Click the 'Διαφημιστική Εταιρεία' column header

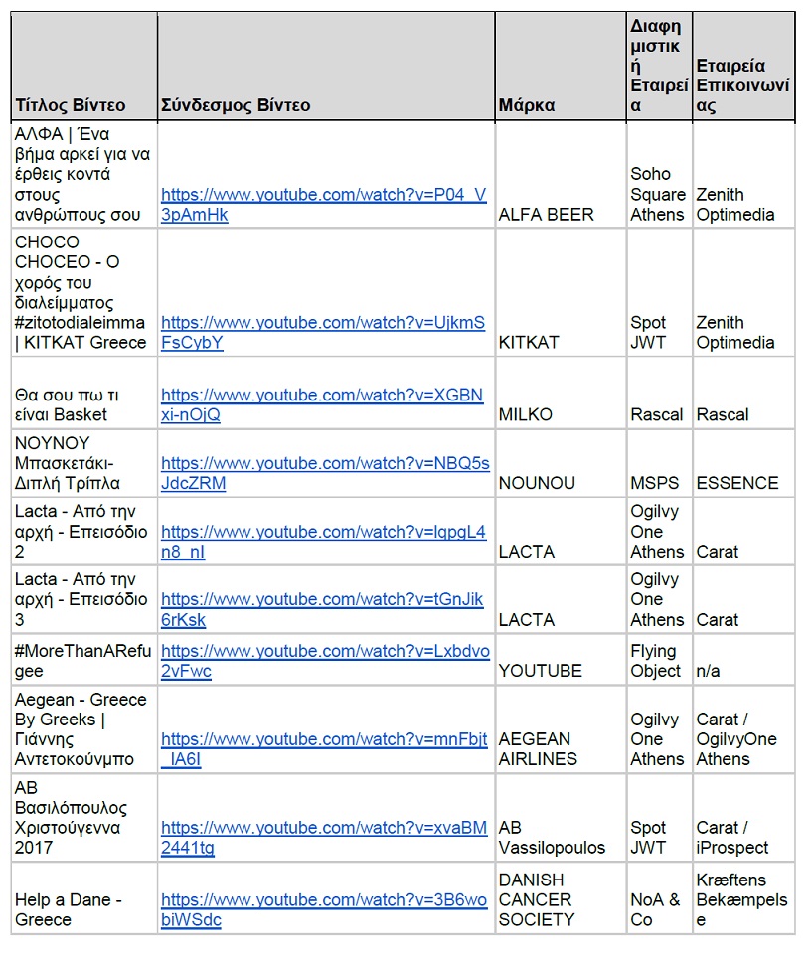tap(659, 66)
